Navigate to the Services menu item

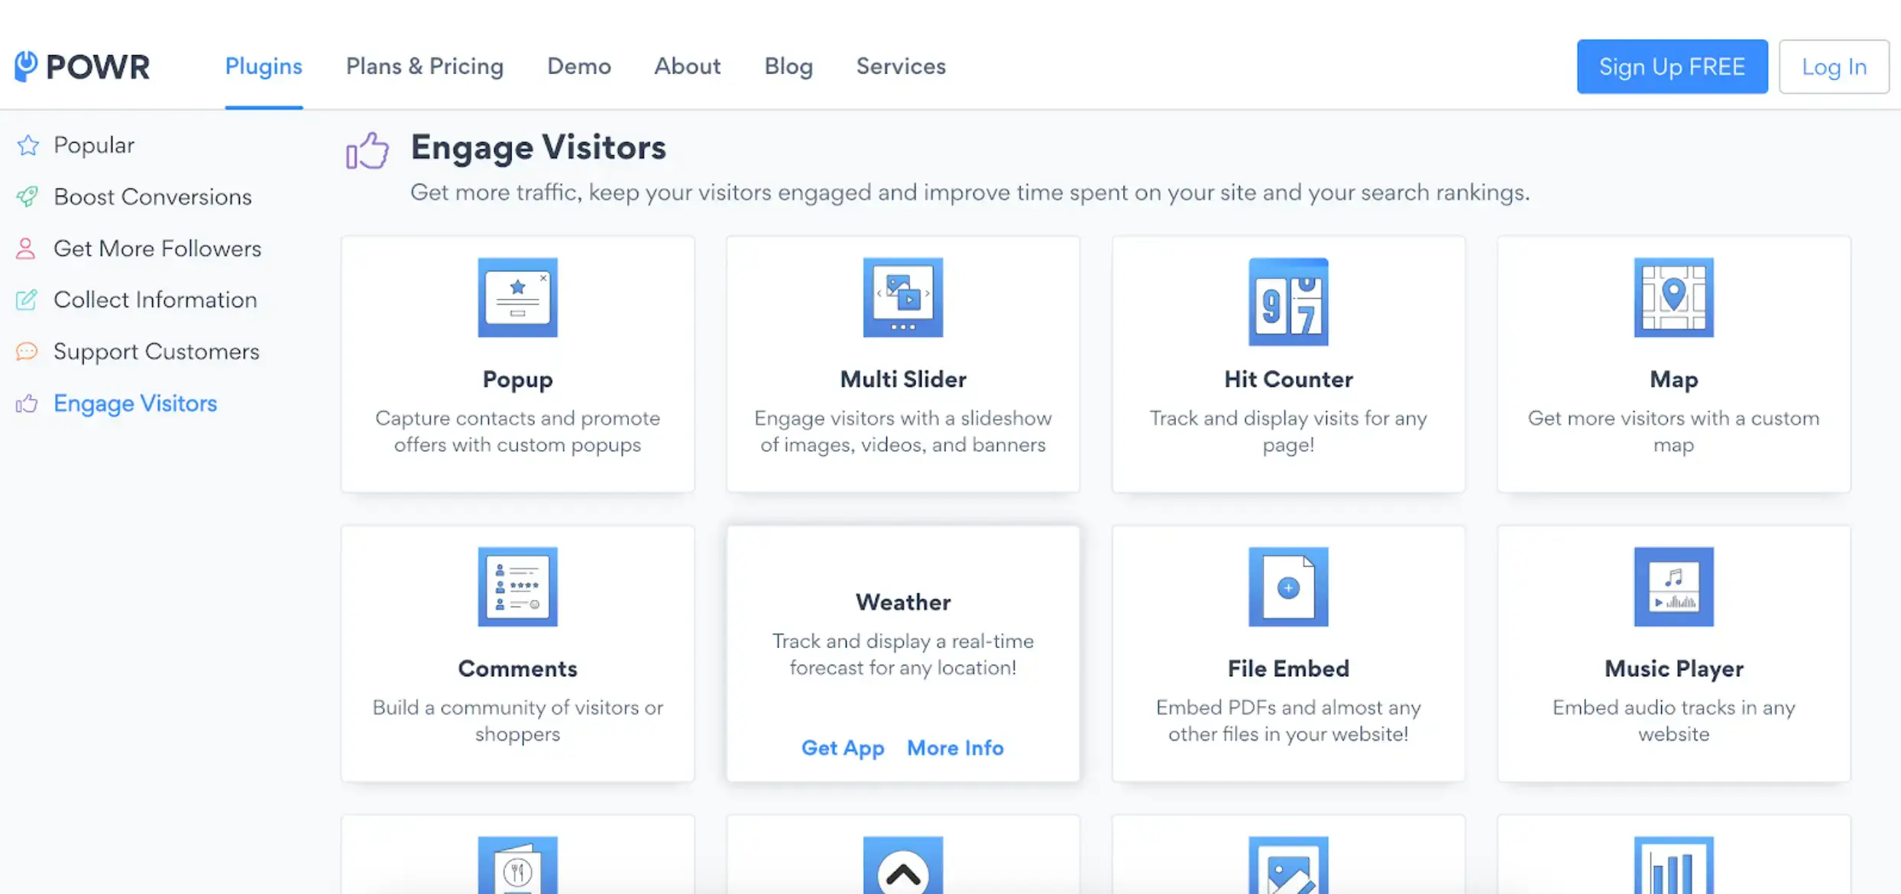(901, 66)
